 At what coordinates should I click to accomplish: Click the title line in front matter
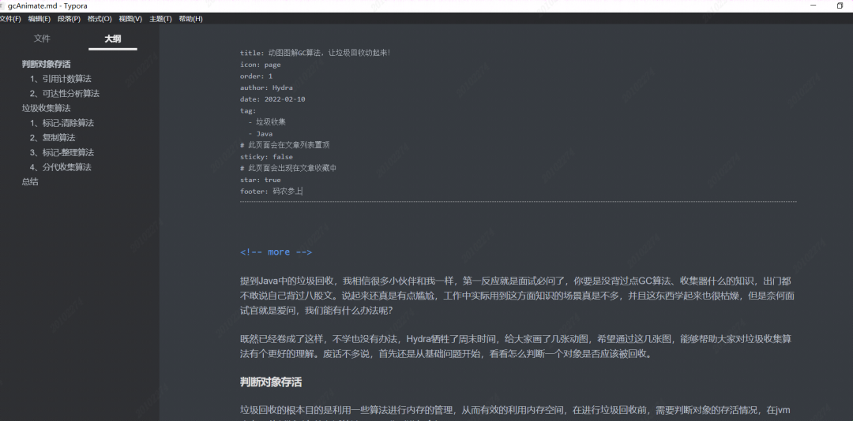pyautogui.click(x=315, y=53)
